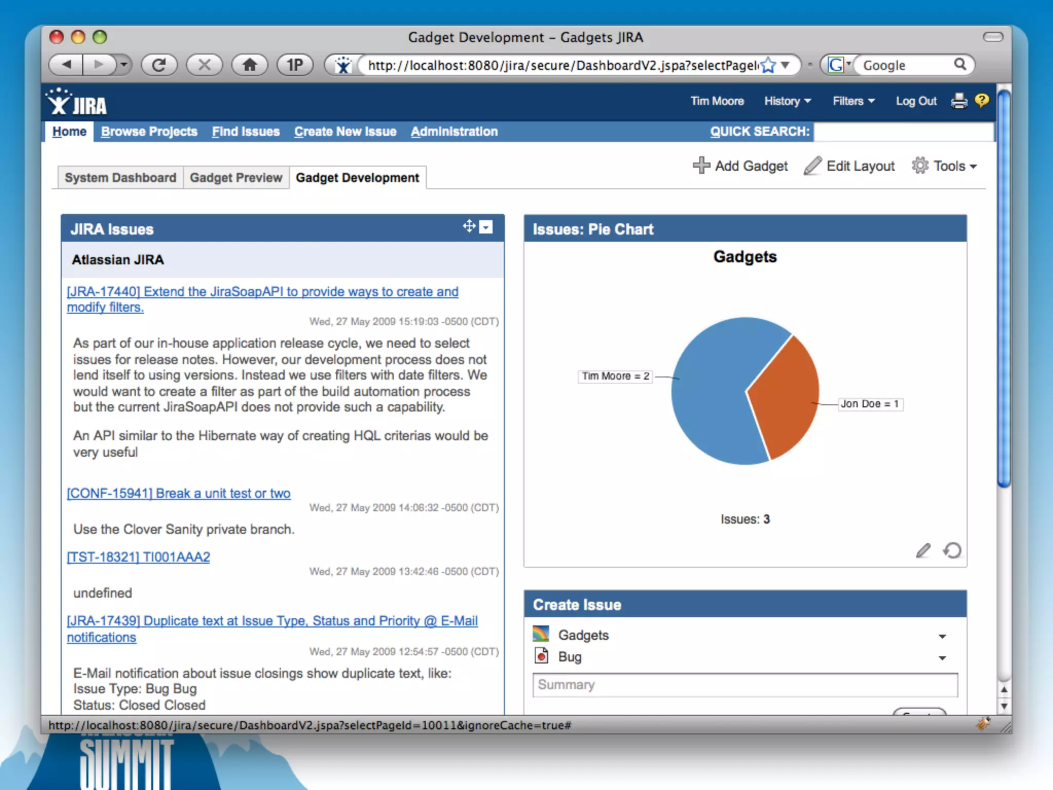Viewport: 1053px width, 790px height.
Task: Click the browser Forward arrow button
Action: pyautogui.click(x=99, y=65)
